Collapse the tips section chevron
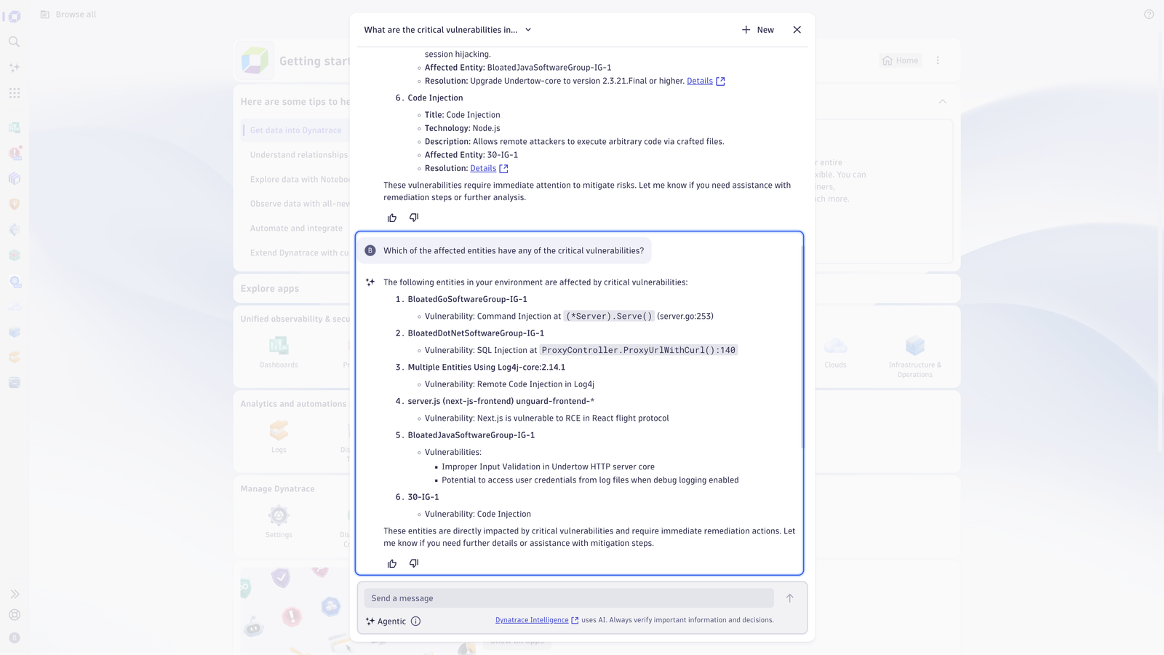1164x655 pixels. pos(942,101)
